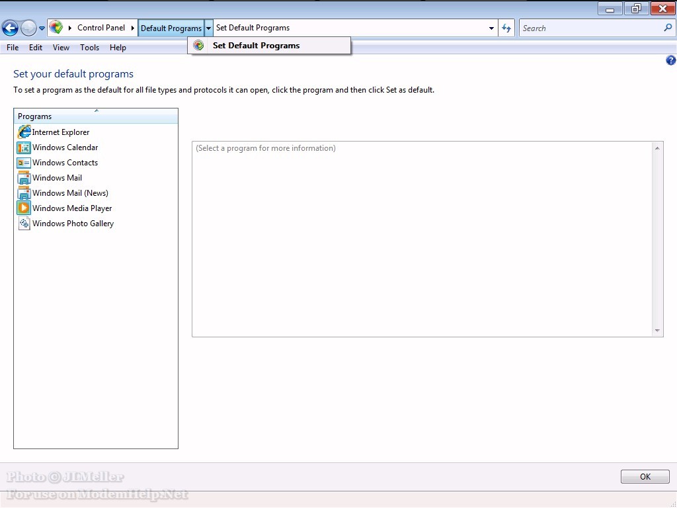This screenshot has width=677, height=508.
Task: Click the search magnifier icon
Action: (668, 28)
